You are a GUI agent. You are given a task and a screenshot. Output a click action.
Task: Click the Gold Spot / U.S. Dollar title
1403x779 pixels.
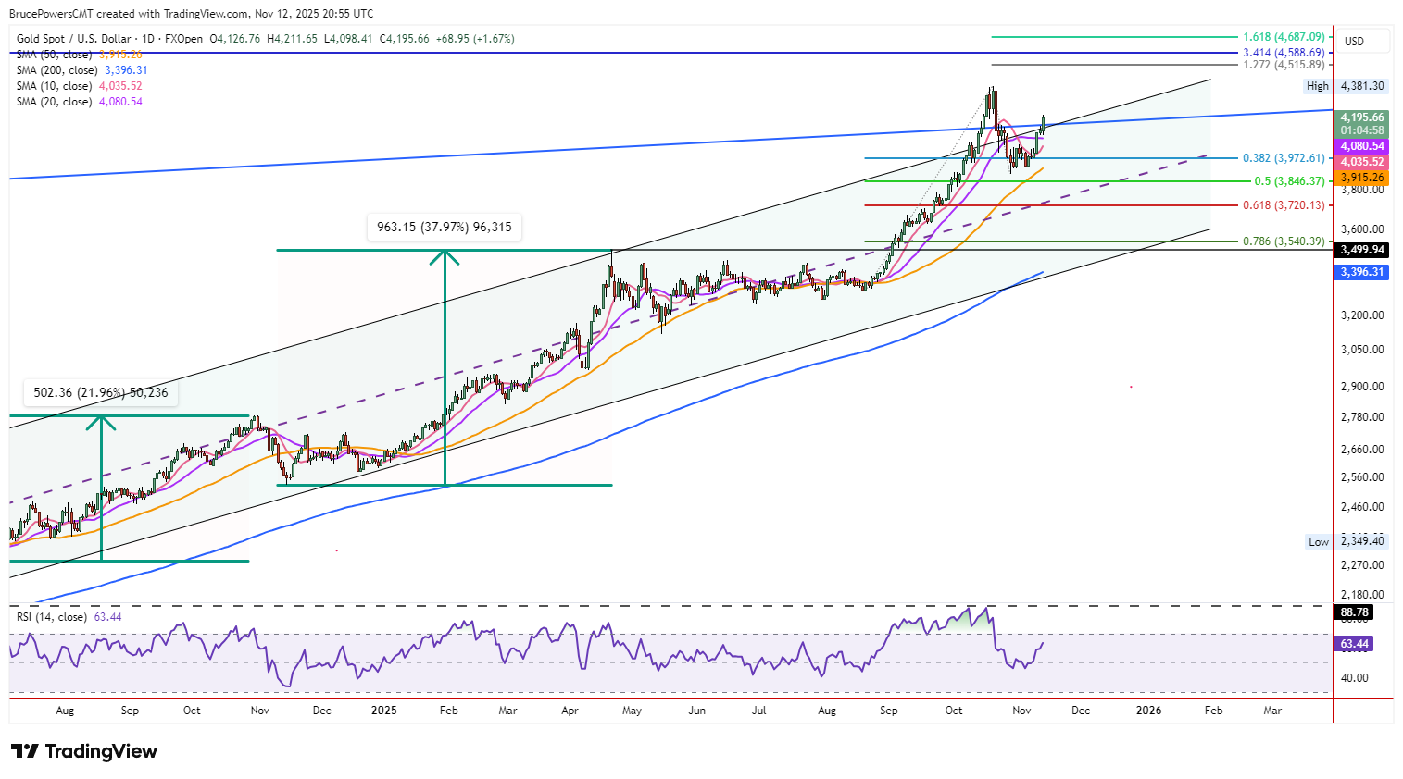pyautogui.click(x=109, y=39)
